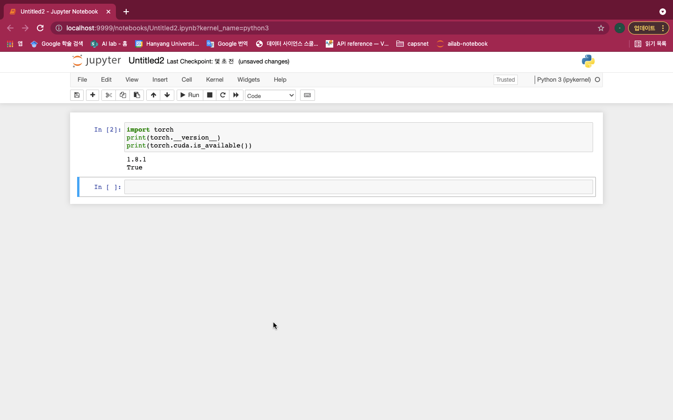Open the 읽기 목록 reading list
The width and height of the screenshot is (673, 420).
pos(651,44)
